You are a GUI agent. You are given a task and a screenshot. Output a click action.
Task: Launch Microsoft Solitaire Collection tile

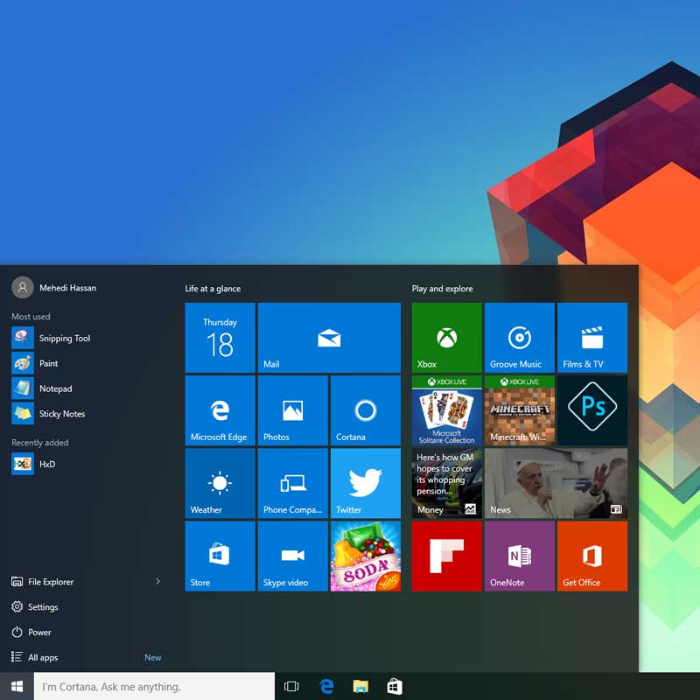pos(446,410)
